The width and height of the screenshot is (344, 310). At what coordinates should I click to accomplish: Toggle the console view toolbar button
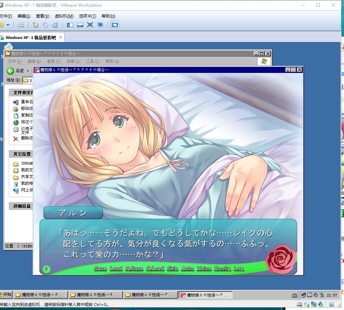click(x=115, y=25)
